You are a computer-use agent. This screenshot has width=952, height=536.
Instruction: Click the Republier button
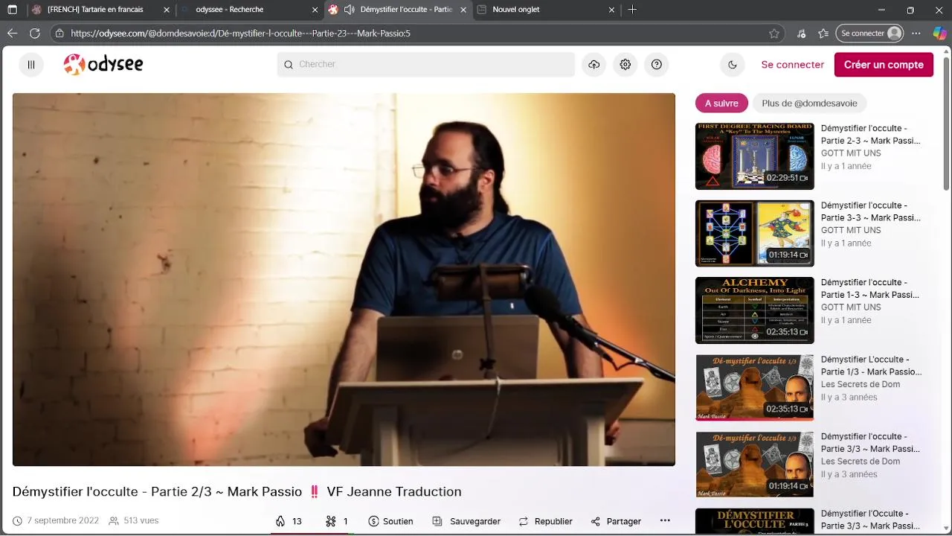tap(545, 521)
